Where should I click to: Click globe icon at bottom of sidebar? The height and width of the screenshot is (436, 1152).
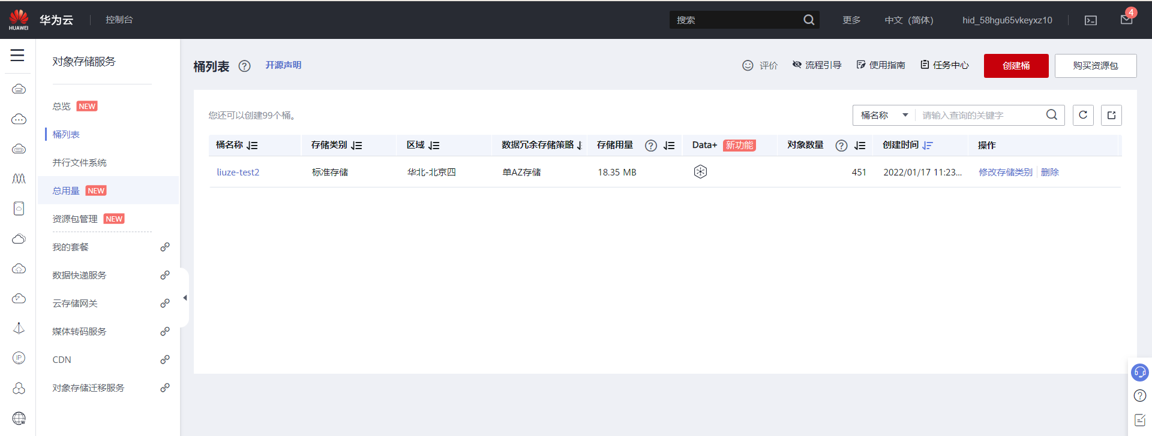pos(19,418)
